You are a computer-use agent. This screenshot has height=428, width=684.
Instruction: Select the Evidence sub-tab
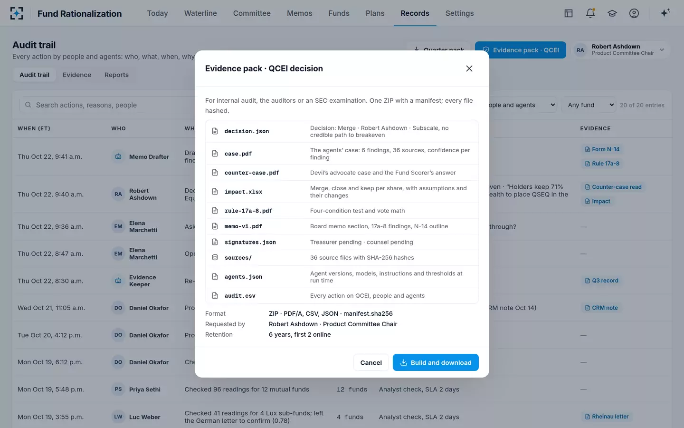[77, 75]
